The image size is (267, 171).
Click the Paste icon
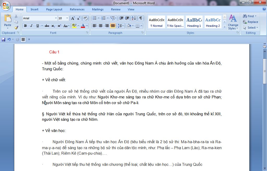coord(8,18)
